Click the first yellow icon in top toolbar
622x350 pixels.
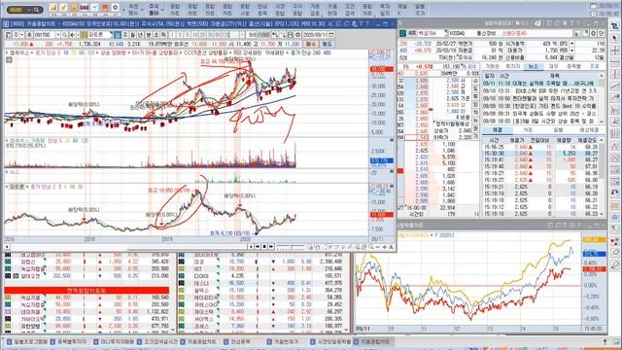point(53,8)
